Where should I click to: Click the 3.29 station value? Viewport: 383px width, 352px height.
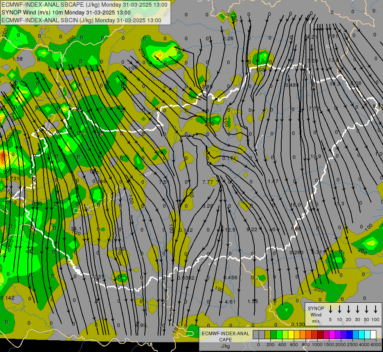[x=208, y=206]
